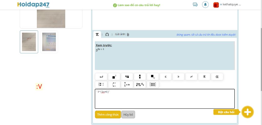Expand the kethatquye account dropdown
Screen dimensions: 262x125
click(x=231, y=5)
